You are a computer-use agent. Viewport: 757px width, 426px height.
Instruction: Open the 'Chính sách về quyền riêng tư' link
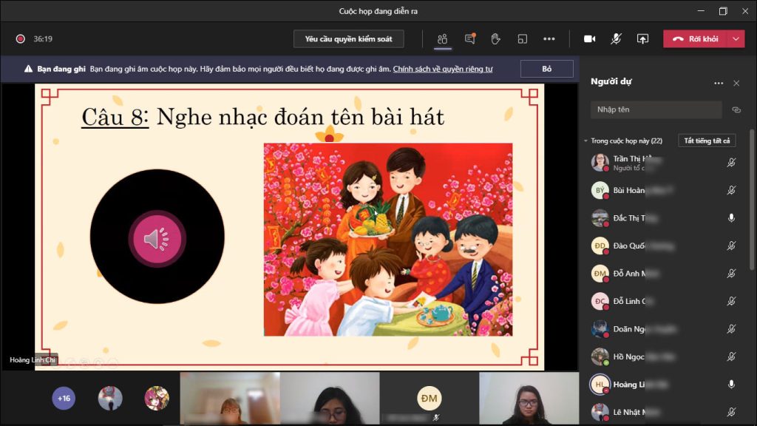click(x=443, y=69)
